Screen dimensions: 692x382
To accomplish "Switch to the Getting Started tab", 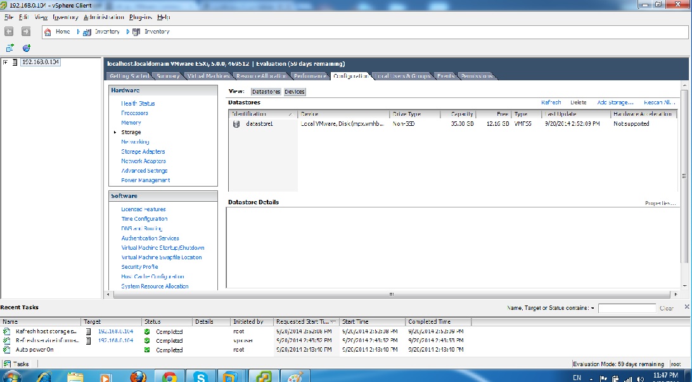I will (130, 77).
